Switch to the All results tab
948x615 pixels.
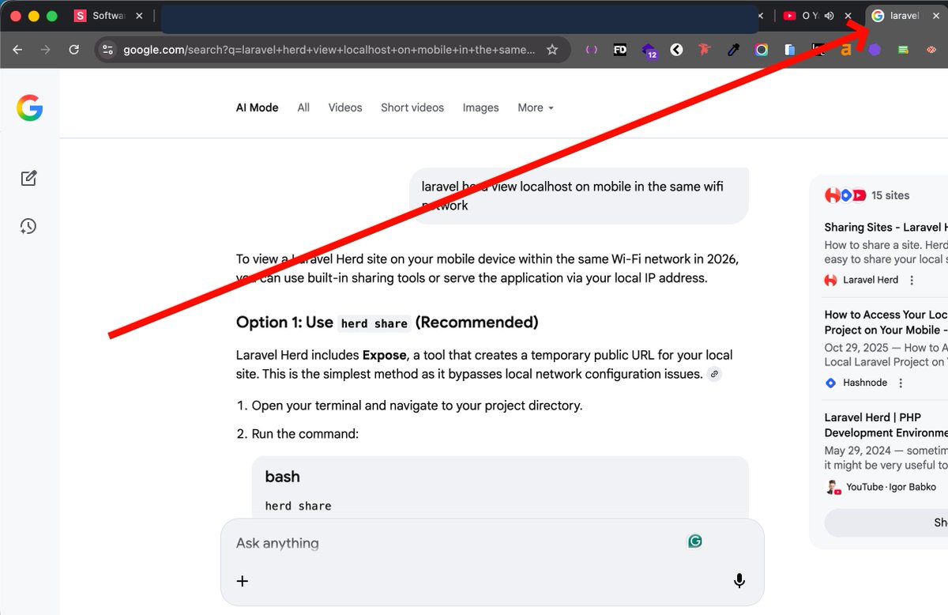[303, 108]
